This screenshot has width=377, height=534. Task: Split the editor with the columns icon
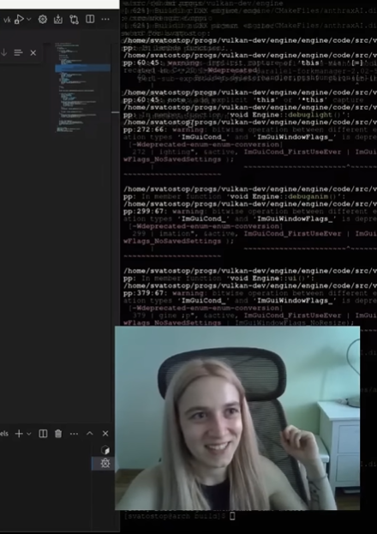[90, 19]
